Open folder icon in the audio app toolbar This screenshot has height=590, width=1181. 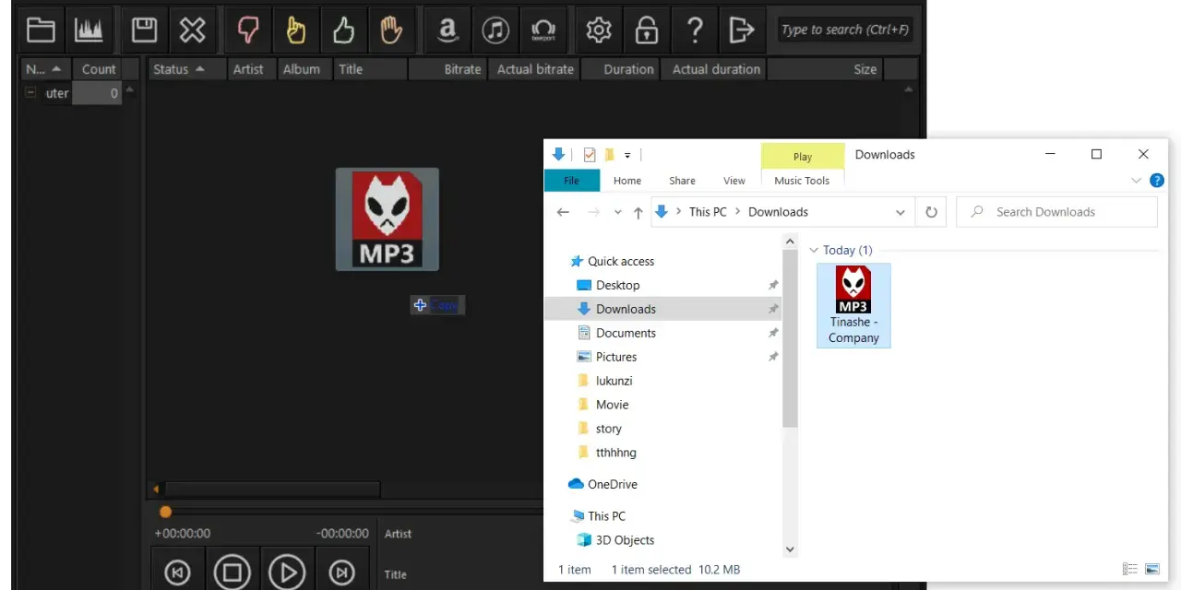click(41, 30)
